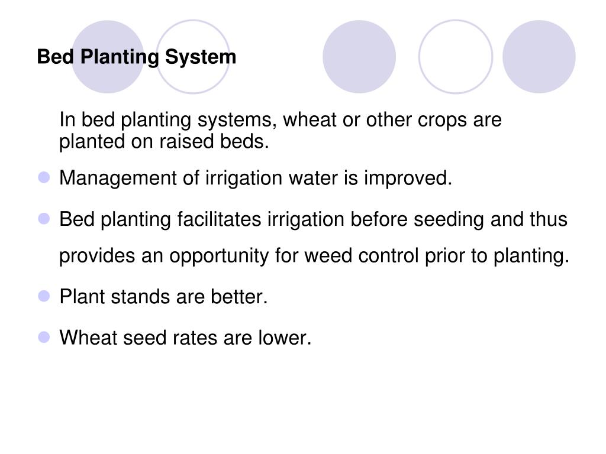The height and width of the screenshot is (454, 606).
Task: Click the text 'planted on raised beds.'
Action: (164, 141)
